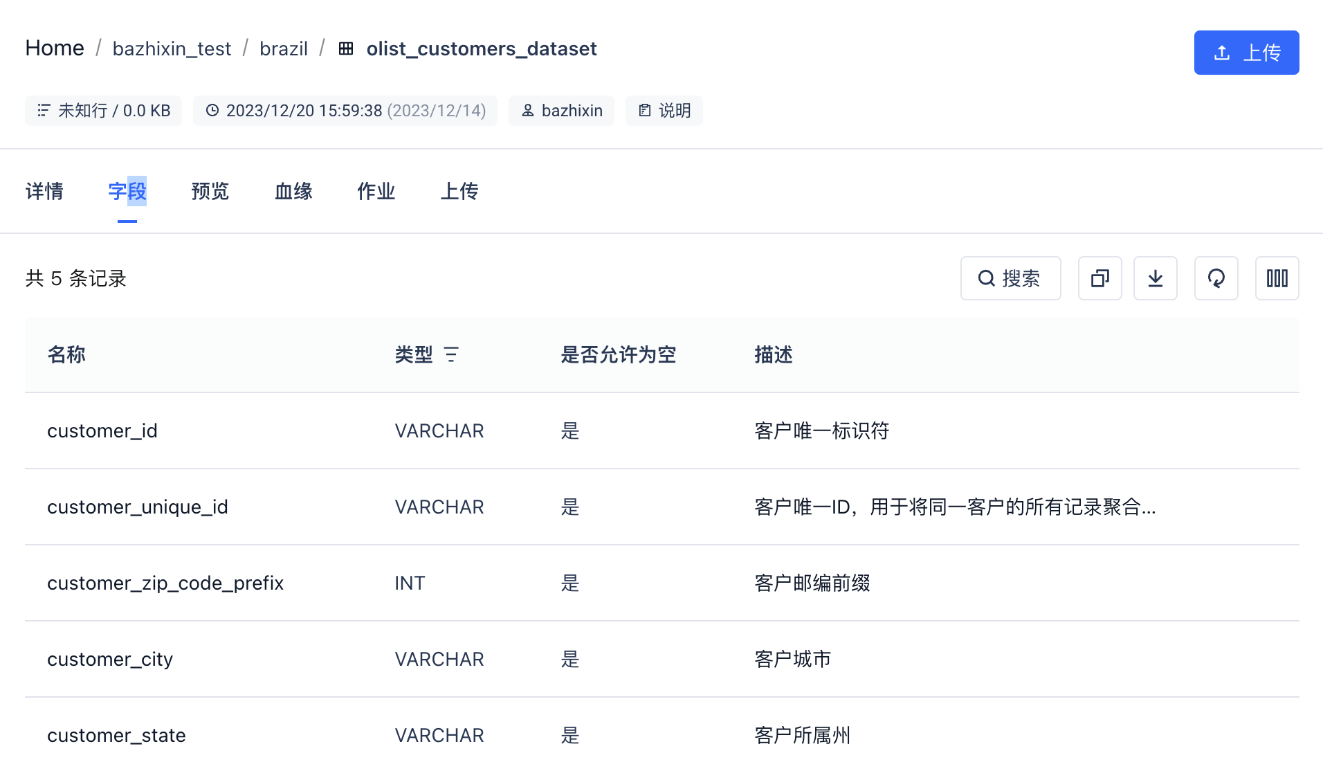Open bazhixin_test in the breadcrumb
Image resolution: width=1323 pixels, height=771 pixels.
click(x=172, y=48)
